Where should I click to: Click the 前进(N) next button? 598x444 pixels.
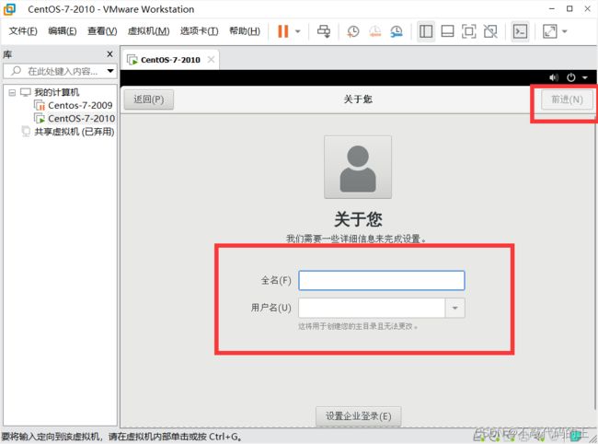567,99
